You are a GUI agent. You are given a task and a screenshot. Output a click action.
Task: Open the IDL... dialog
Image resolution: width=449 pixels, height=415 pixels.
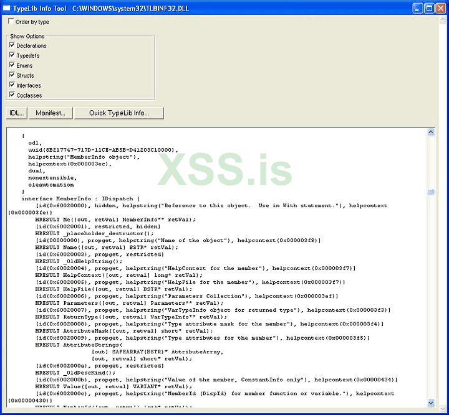click(x=17, y=113)
